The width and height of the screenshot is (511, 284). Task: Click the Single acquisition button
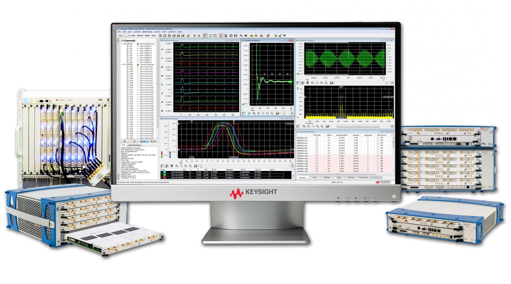[x=147, y=35]
